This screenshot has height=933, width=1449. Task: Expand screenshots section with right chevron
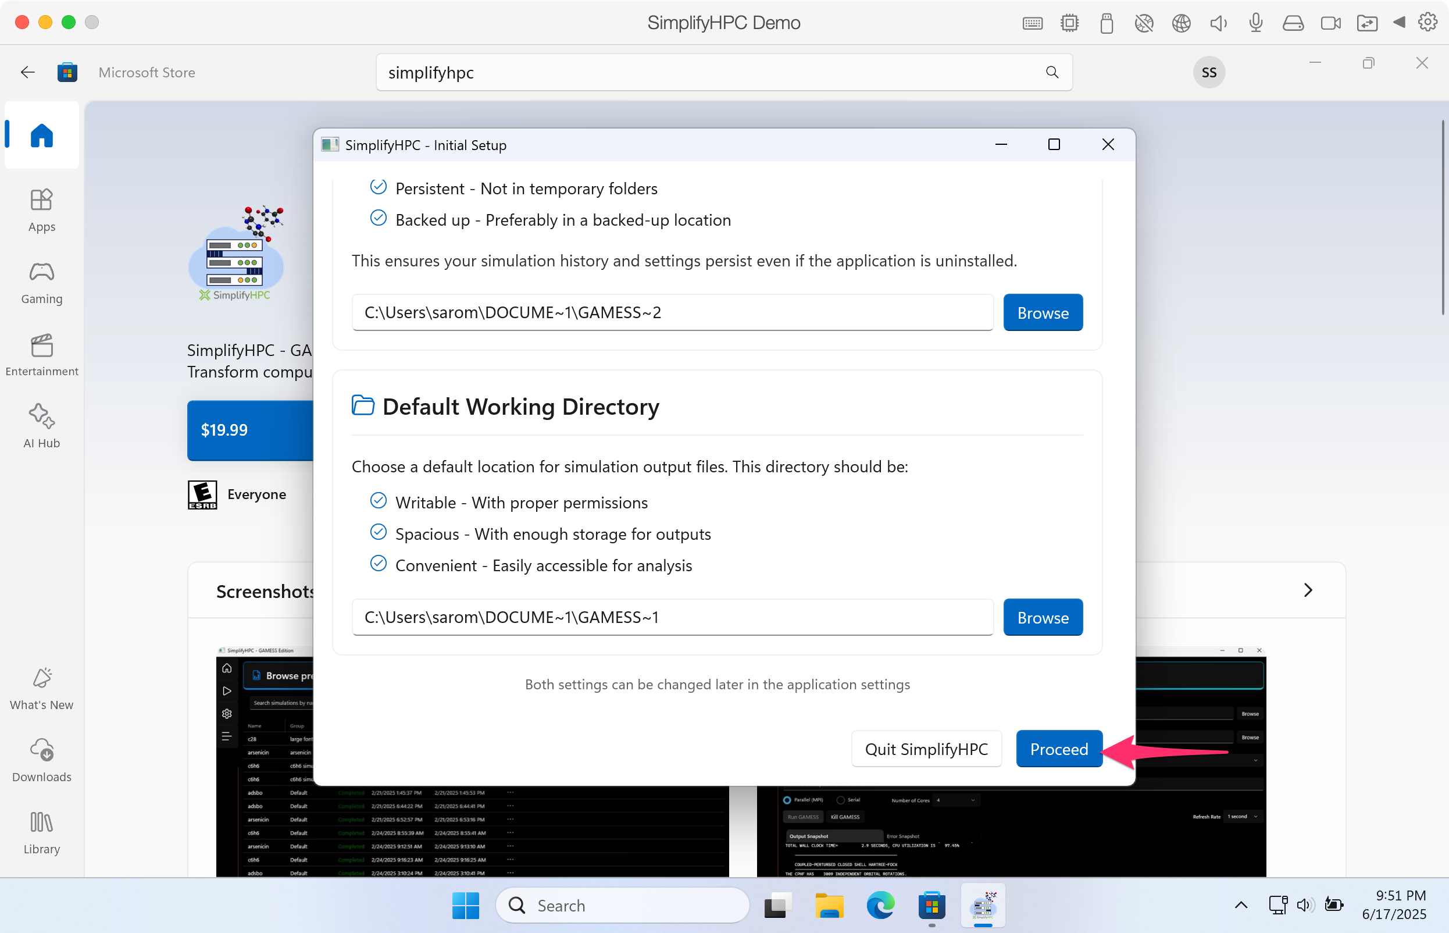pos(1308,590)
